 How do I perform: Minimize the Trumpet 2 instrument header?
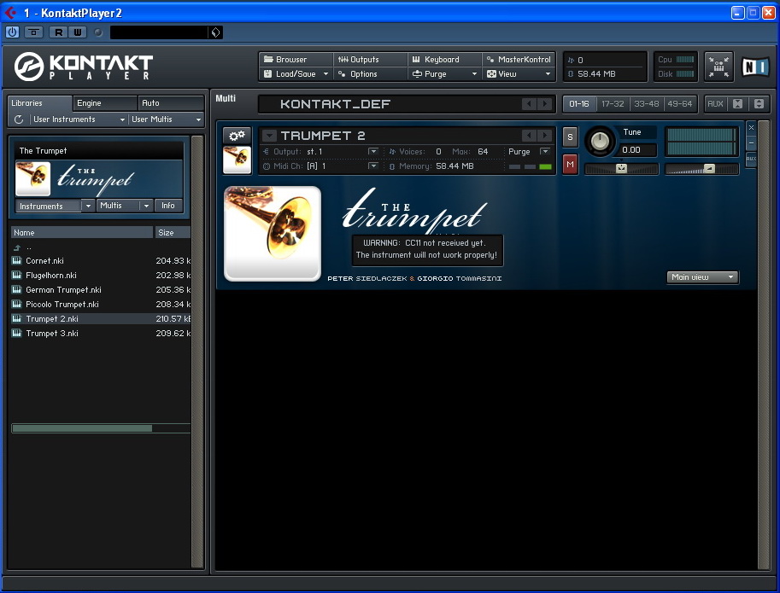pyautogui.click(x=751, y=143)
